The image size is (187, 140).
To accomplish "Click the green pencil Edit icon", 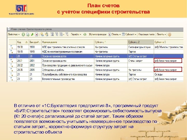I will 32,34.
